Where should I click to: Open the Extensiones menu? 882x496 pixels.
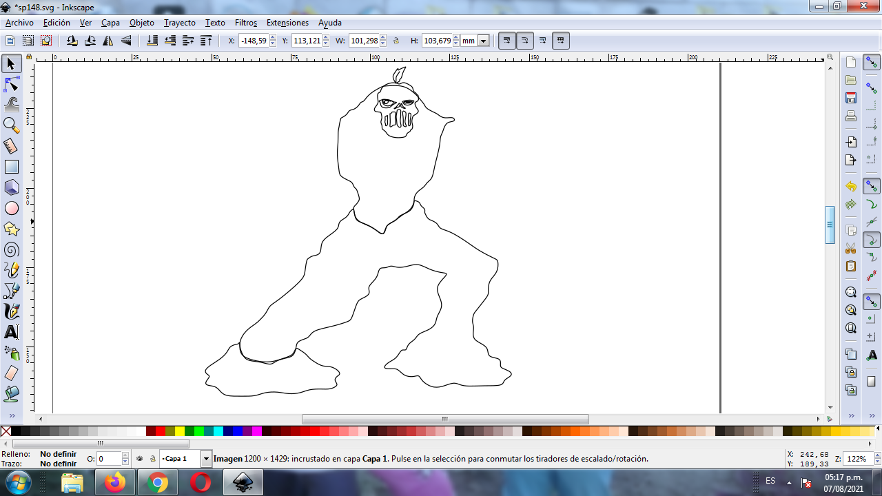tap(287, 23)
